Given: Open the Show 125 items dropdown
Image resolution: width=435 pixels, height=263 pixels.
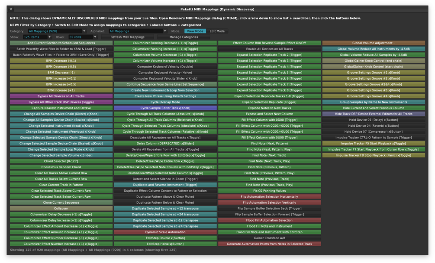Looking at the screenshot, I should point(37,37).
